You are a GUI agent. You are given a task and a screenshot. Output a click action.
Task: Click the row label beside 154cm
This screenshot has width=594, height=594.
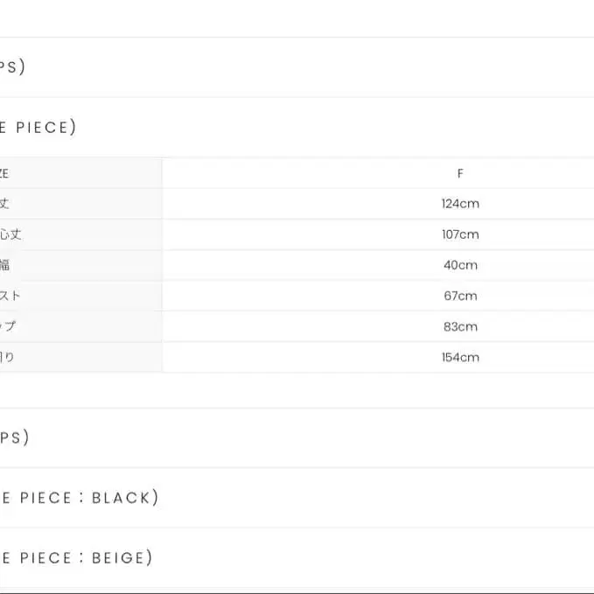click(7, 357)
